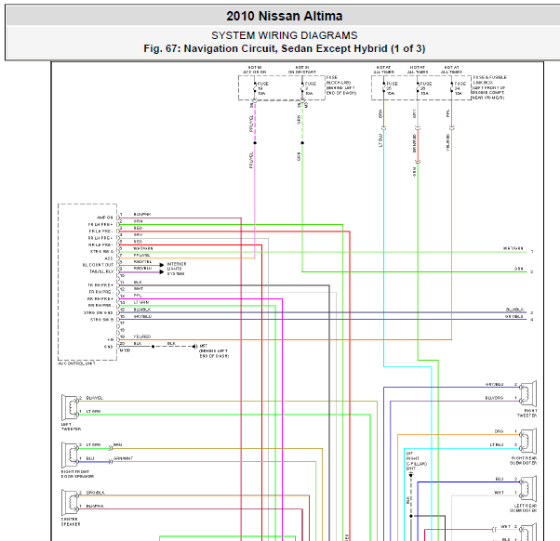Click the splice dot on PPL/YEL wire
This screenshot has width=560, height=541.
255,143
